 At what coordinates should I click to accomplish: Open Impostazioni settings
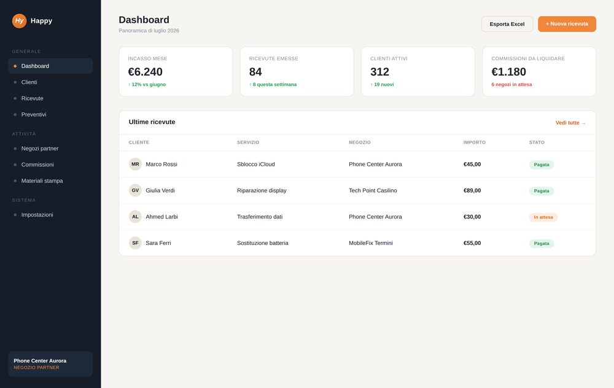[50, 214]
